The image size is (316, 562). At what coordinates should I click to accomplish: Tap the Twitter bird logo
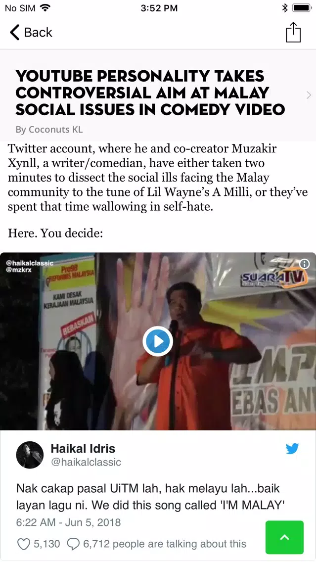click(292, 448)
